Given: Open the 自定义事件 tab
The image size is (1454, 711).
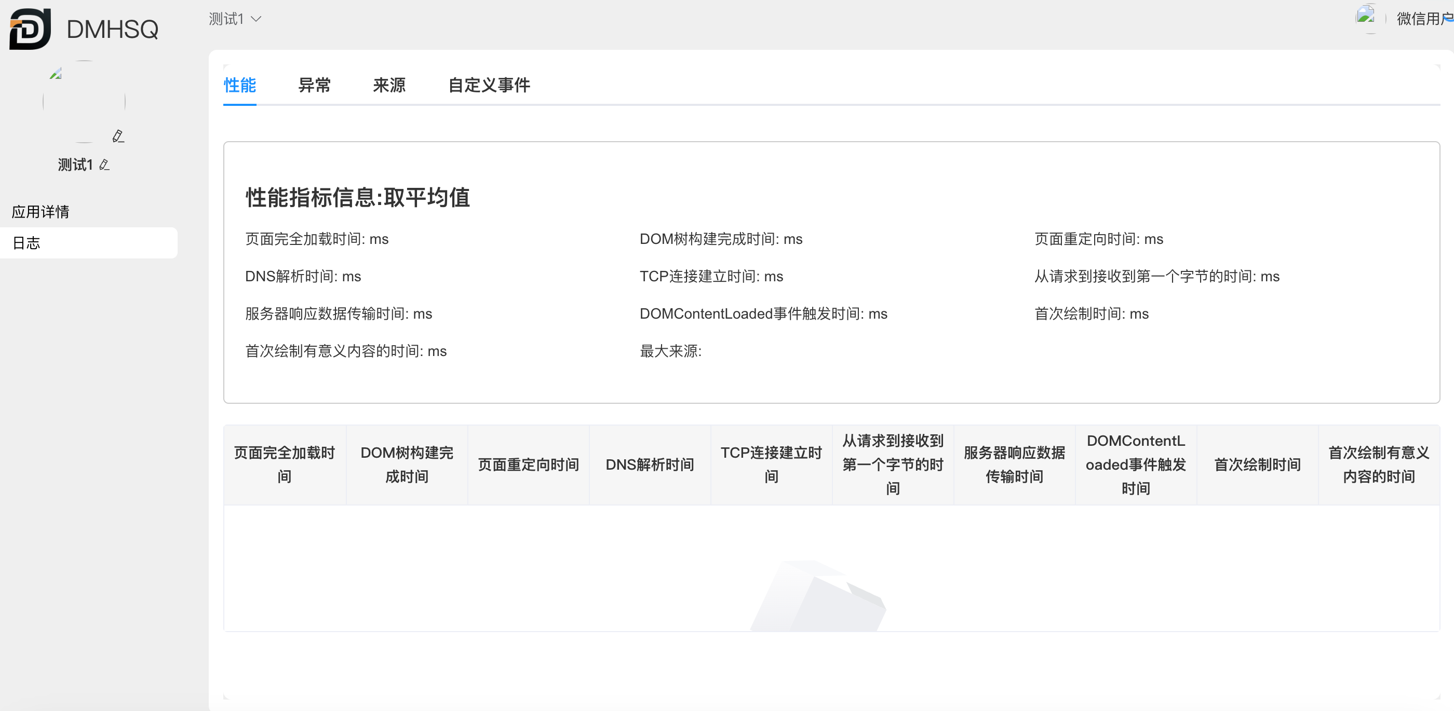Looking at the screenshot, I should [x=489, y=85].
